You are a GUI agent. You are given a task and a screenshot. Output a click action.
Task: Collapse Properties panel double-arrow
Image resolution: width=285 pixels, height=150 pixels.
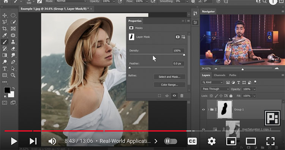tap(183, 21)
